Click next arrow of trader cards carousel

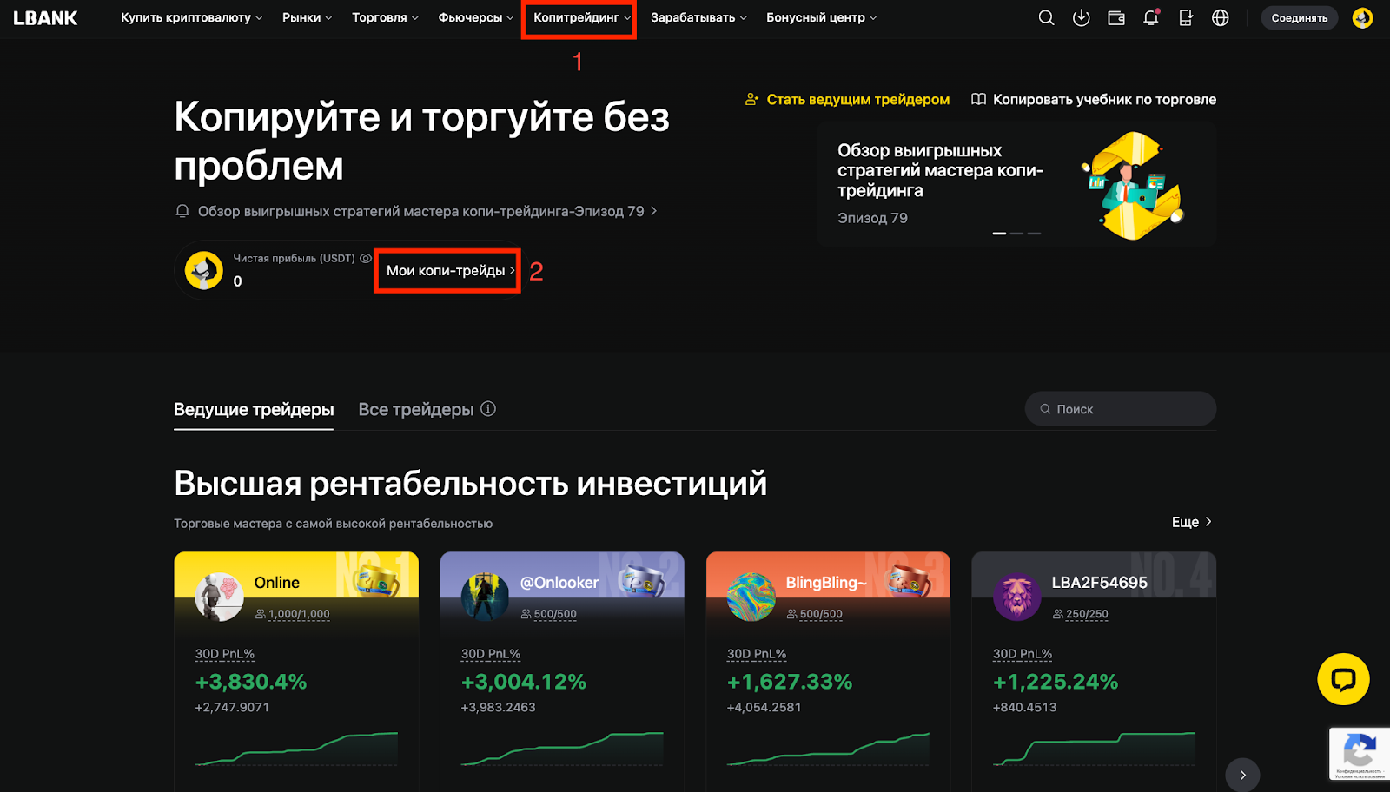point(1242,775)
